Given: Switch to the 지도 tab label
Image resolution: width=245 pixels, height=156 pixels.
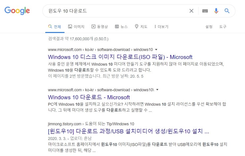Looking at the screenshot, I should pyautogui.click(x=144, y=27).
